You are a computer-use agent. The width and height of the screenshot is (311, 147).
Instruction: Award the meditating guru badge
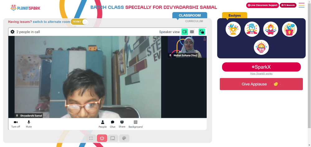271,29
